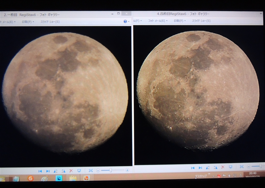The height and width of the screenshot is (188, 265).
Task: Toggle IME input mode A indicator
Action: point(241,176)
